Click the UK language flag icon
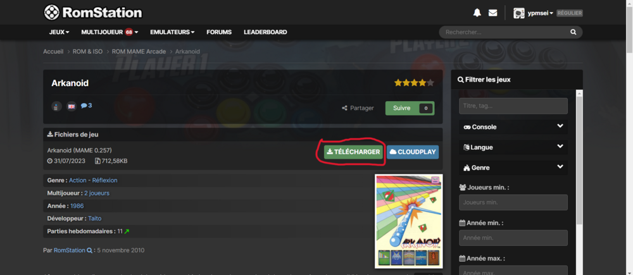Screen dimensions: 633x275 tap(71, 106)
